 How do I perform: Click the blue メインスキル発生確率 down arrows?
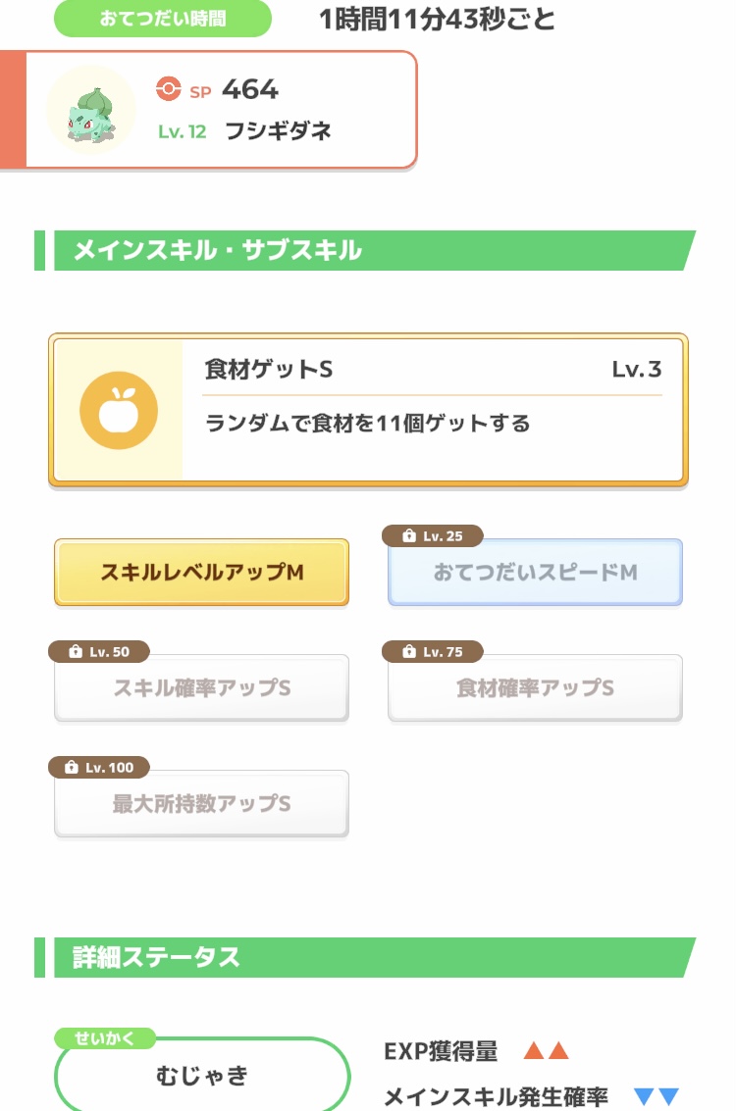[x=657, y=1097]
